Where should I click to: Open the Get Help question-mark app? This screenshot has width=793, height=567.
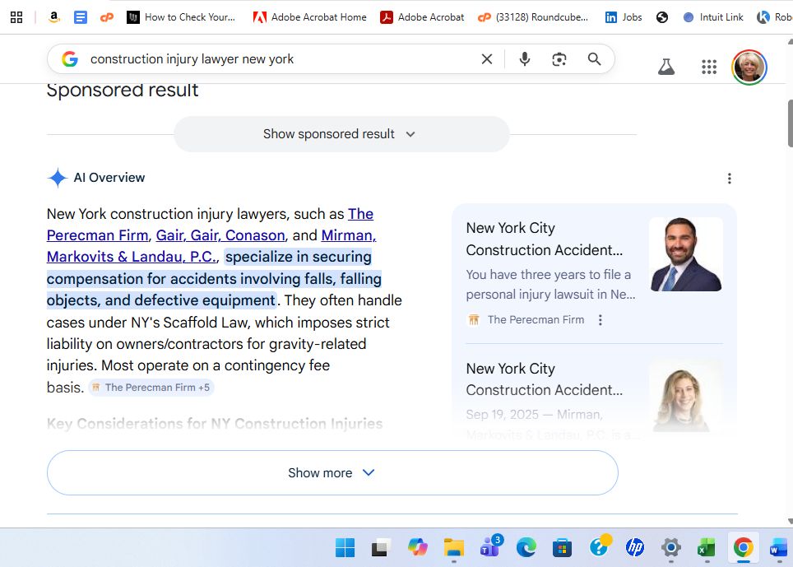[600, 546]
